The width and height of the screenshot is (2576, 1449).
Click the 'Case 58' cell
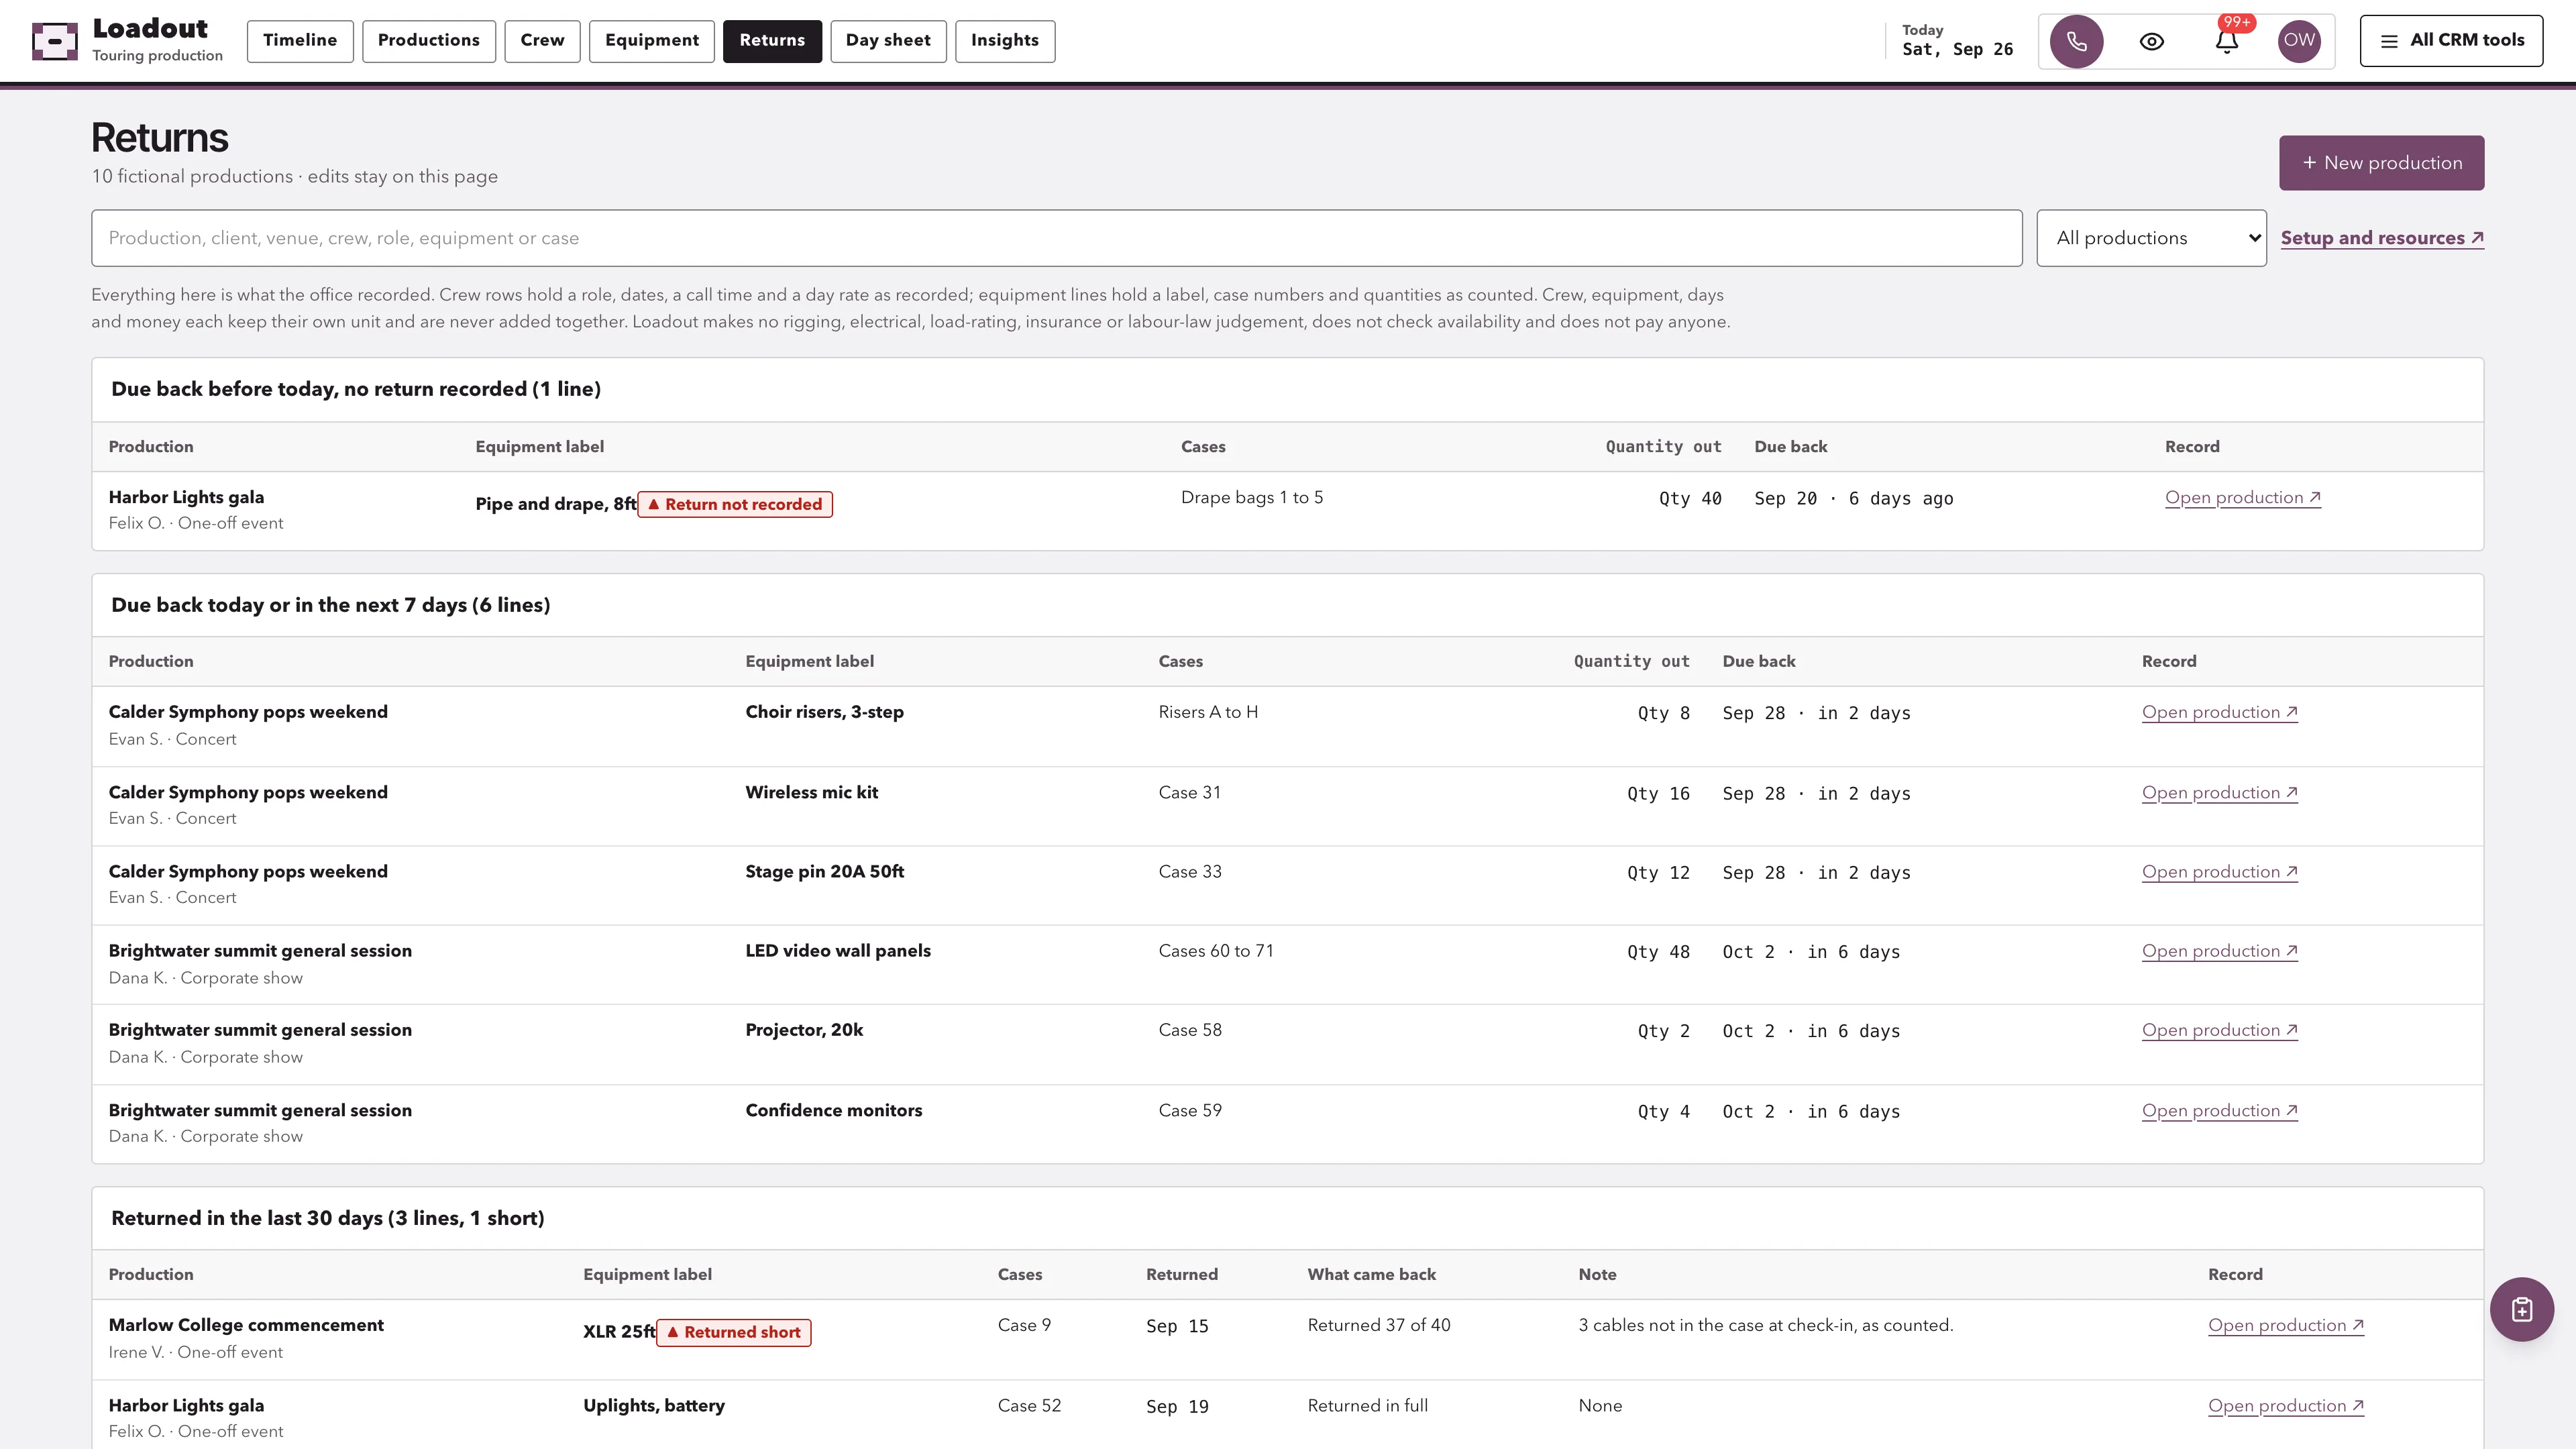tap(1190, 1030)
